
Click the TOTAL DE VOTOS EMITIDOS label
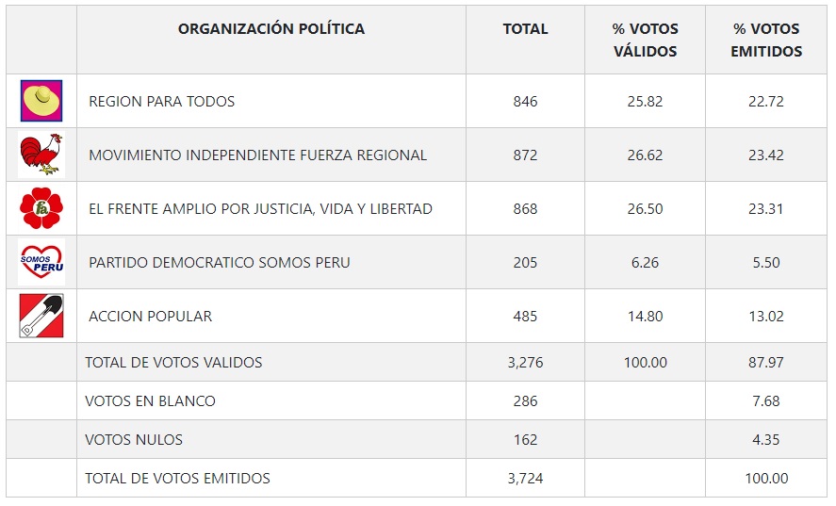pos(177,479)
